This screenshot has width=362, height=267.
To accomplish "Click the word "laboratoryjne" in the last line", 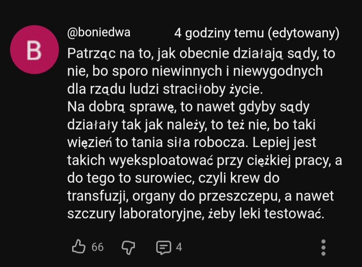I will 163,214.
